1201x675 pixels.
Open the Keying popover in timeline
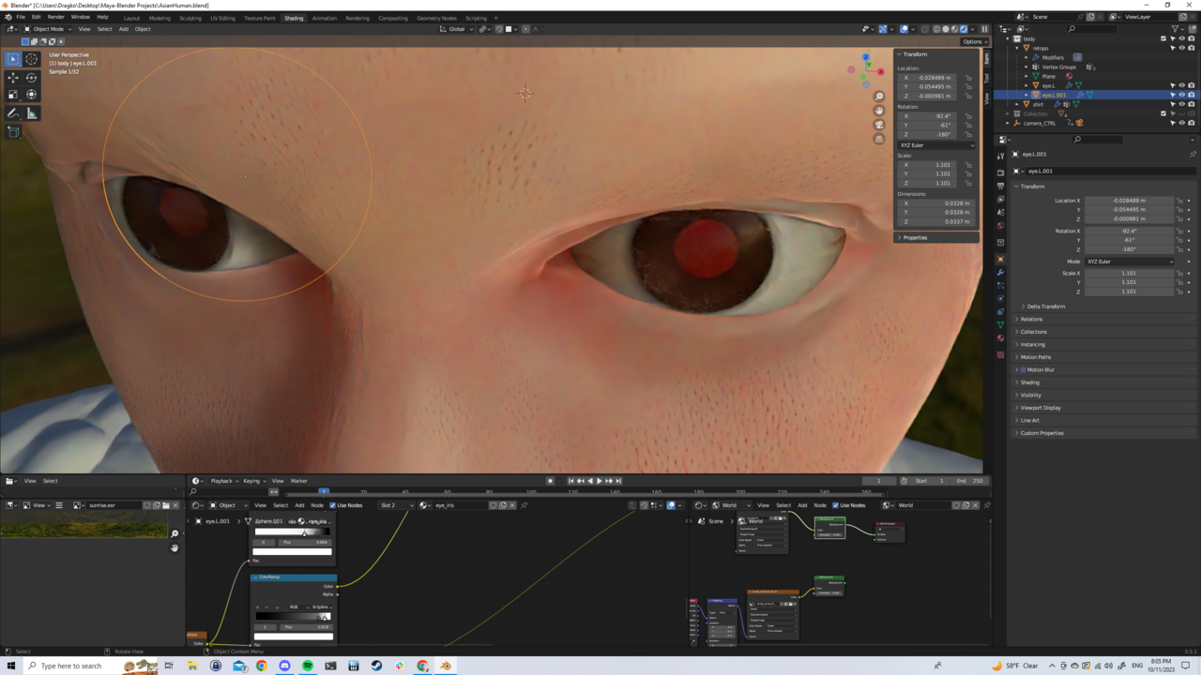(x=253, y=481)
